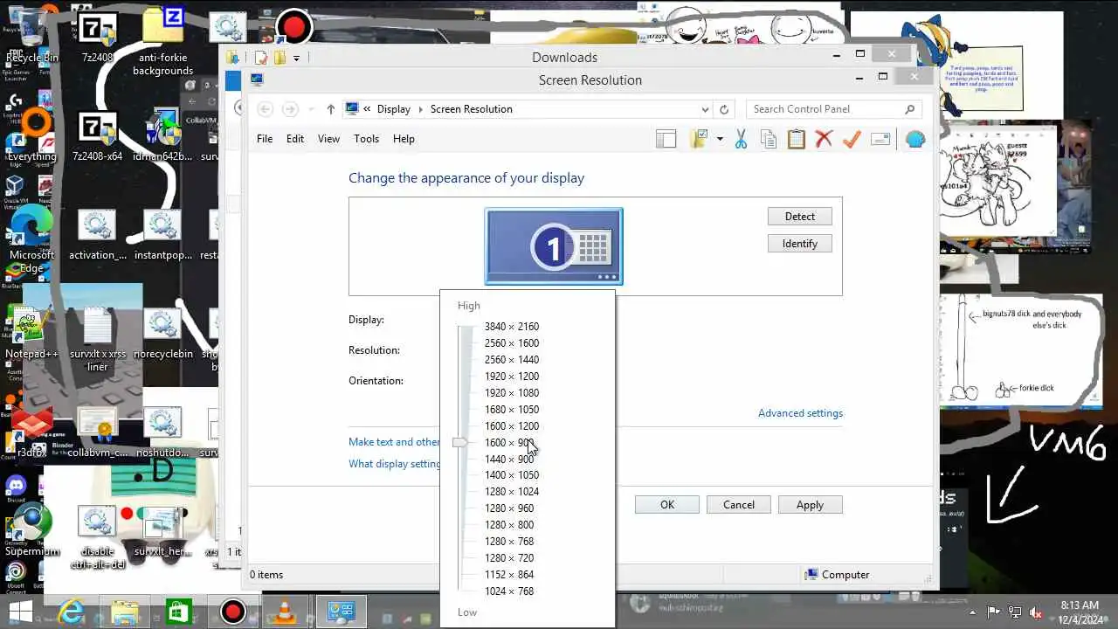
Task: Click the Back arrow in Screen Resolution window
Action: coord(265,109)
